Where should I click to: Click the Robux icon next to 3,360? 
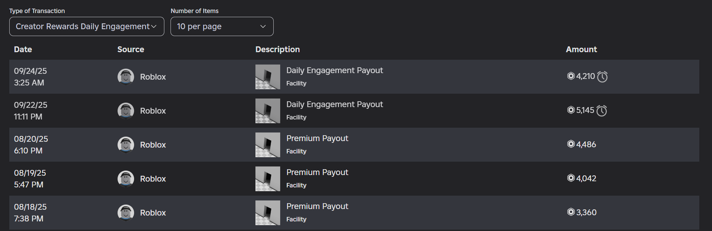point(571,212)
